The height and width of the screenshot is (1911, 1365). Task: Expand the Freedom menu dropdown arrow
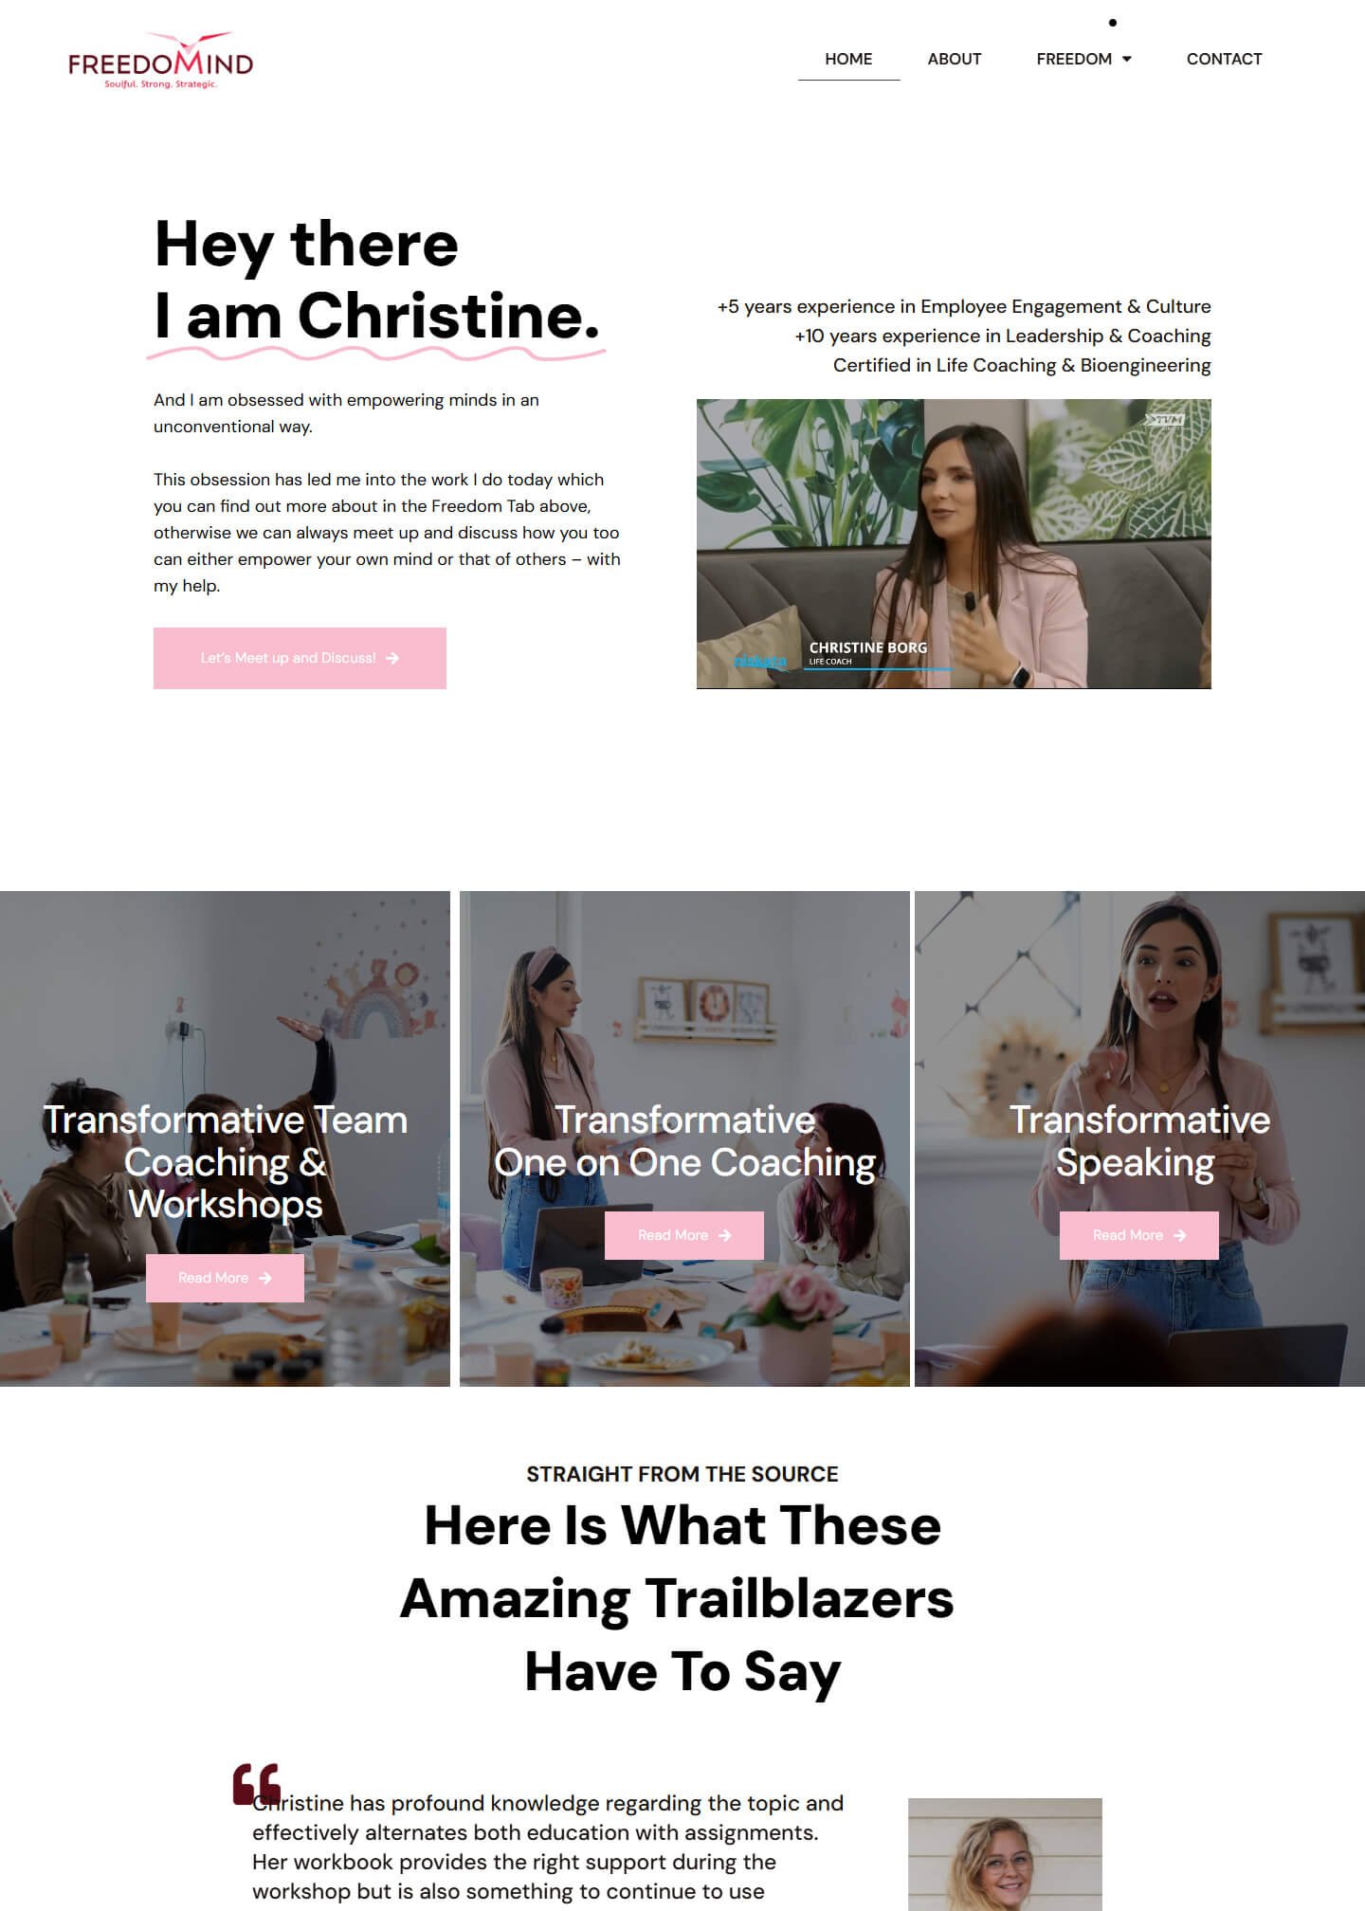point(1127,59)
